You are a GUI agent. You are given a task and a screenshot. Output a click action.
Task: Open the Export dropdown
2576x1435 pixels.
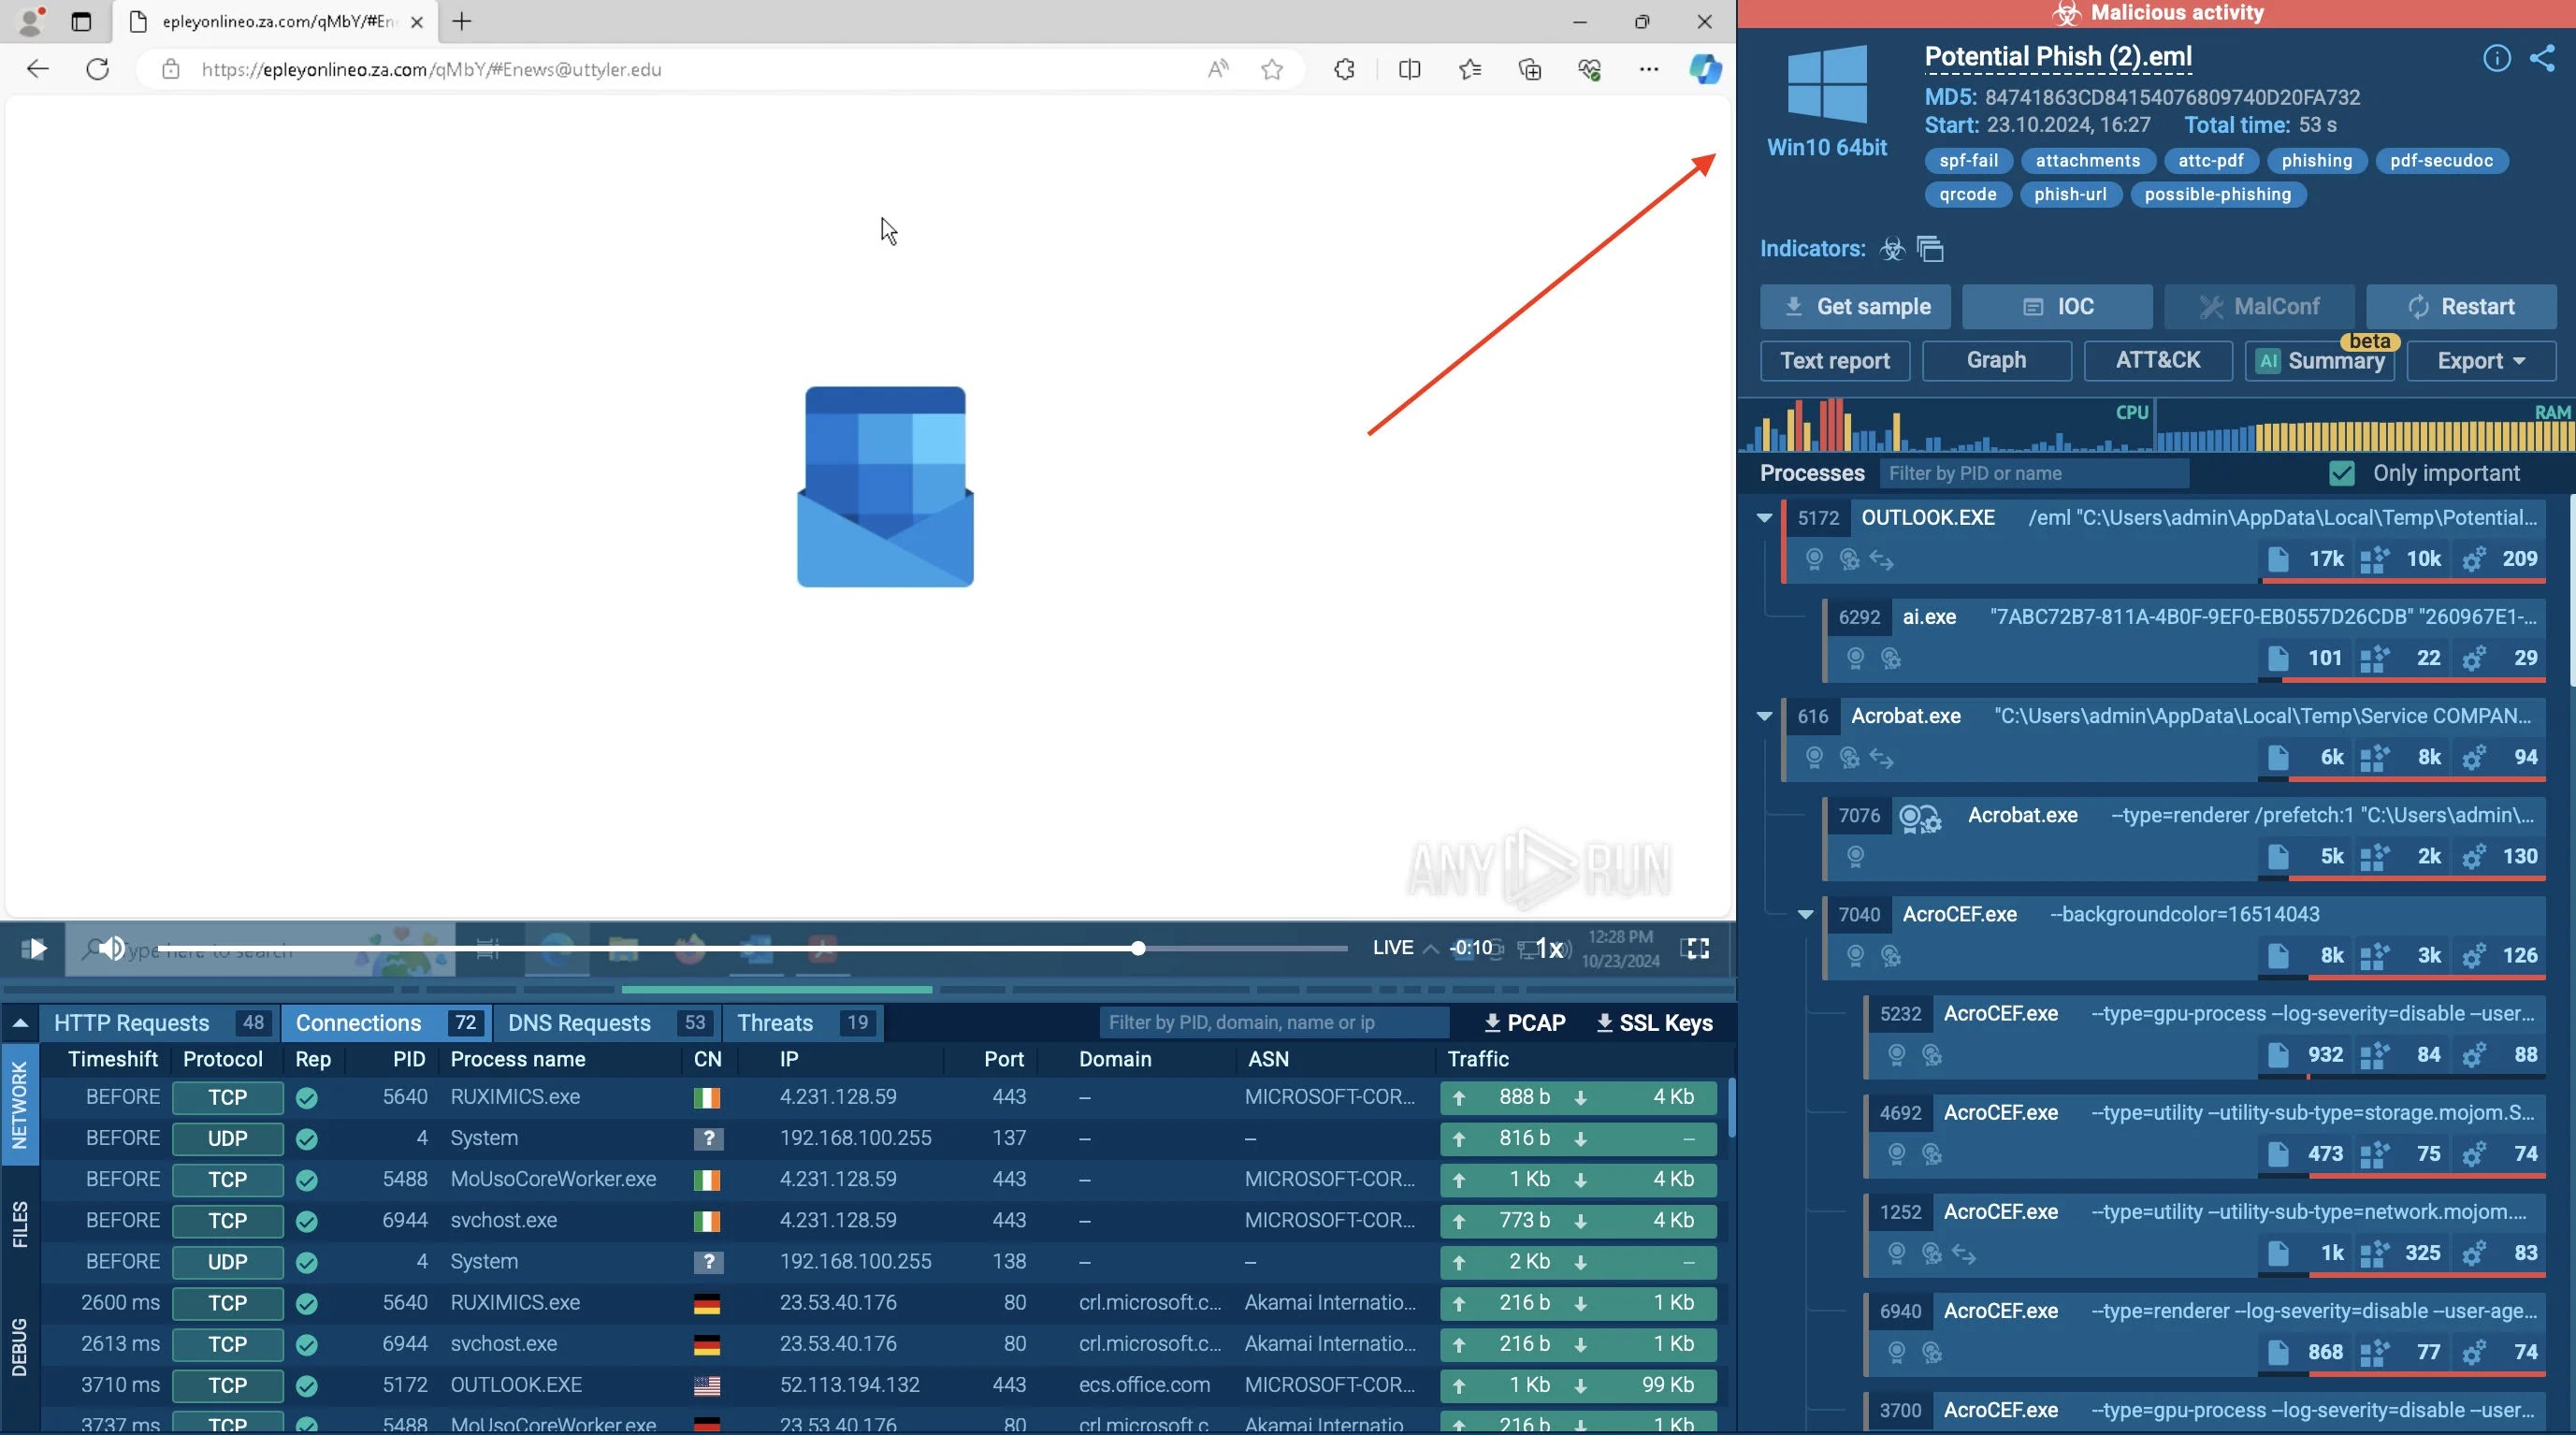click(2481, 361)
